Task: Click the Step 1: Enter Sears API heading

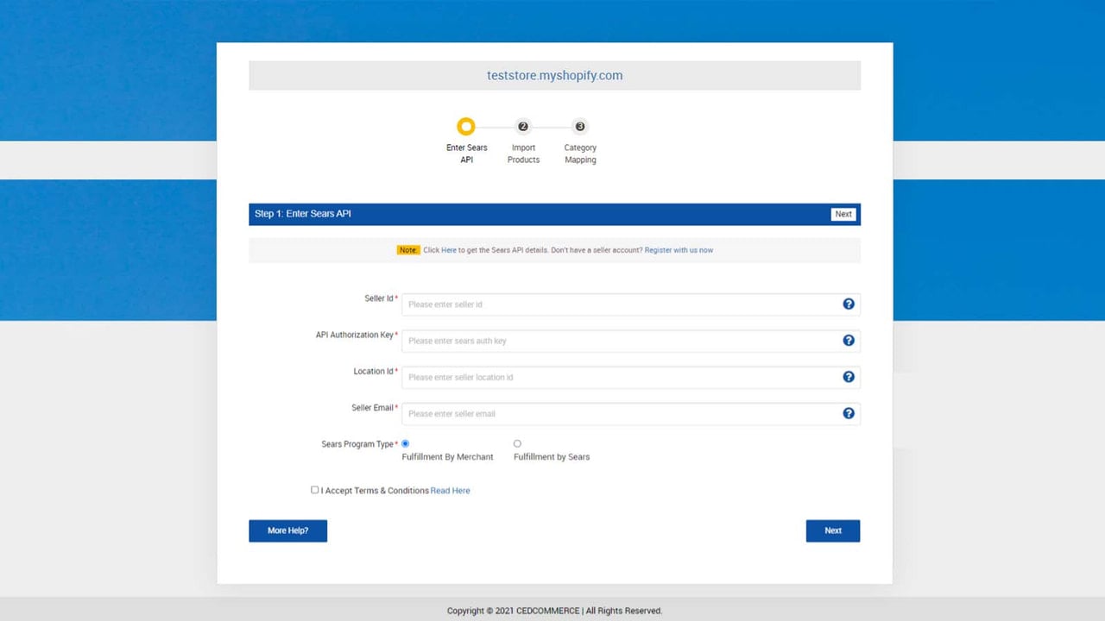Action: [303, 214]
